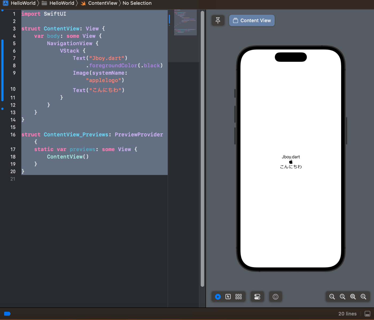Switch to selectable preview mode arrow icon

[228, 297]
